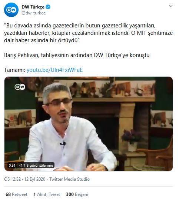Click the @dw_turkce handle
The height and width of the screenshot is (200, 179).
click(34, 13)
